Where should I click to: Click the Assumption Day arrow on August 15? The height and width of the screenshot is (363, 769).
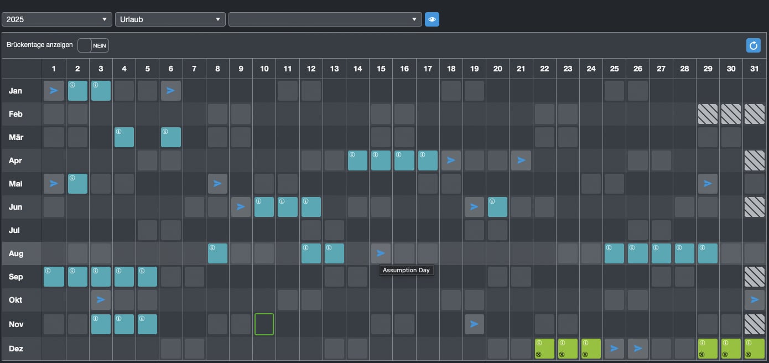pos(381,253)
